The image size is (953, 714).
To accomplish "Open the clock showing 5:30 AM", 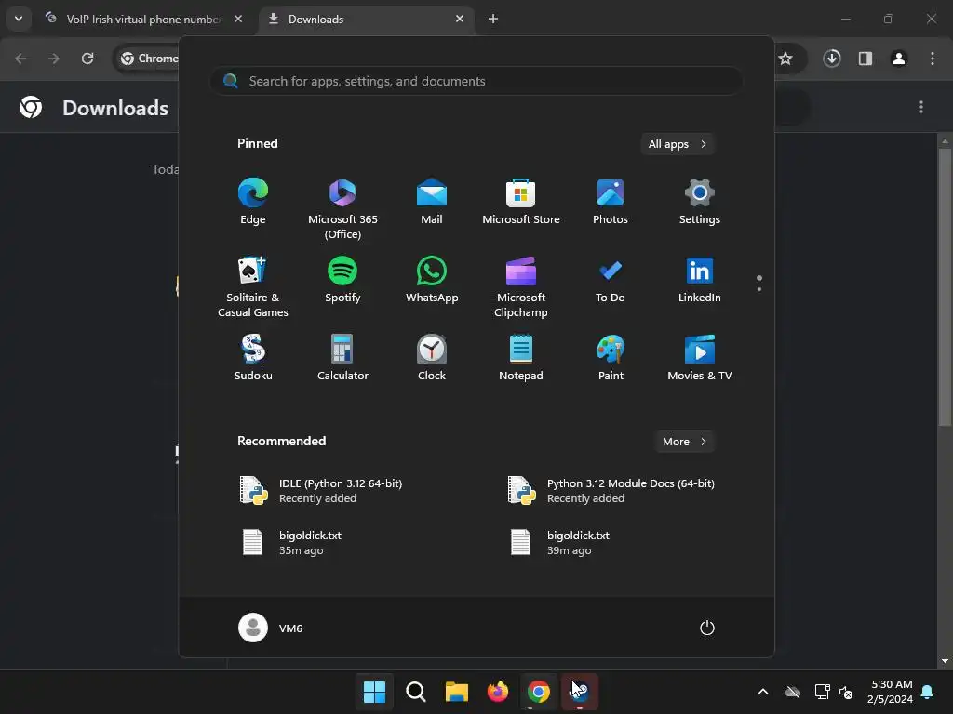I will click(x=891, y=692).
